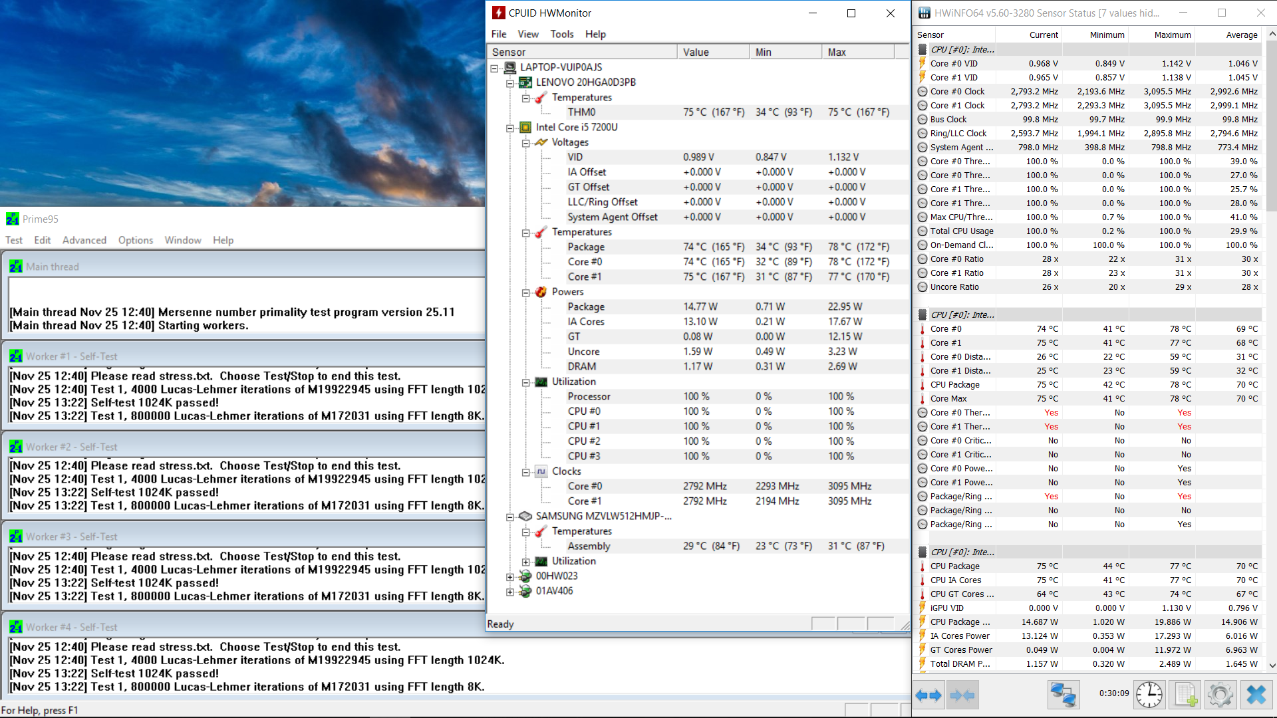The width and height of the screenshot is (1277, 718).
Task: Click the HWiNFO vertical scrollbar thumb
Action: point(1271,126)
